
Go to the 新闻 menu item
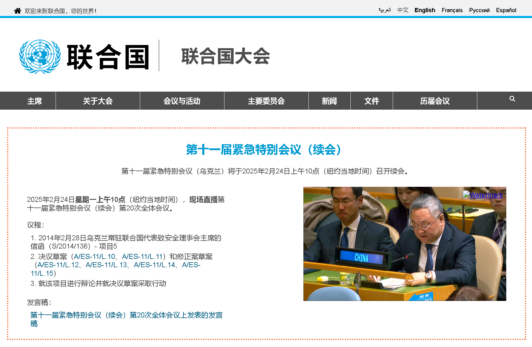pos(329,101)
